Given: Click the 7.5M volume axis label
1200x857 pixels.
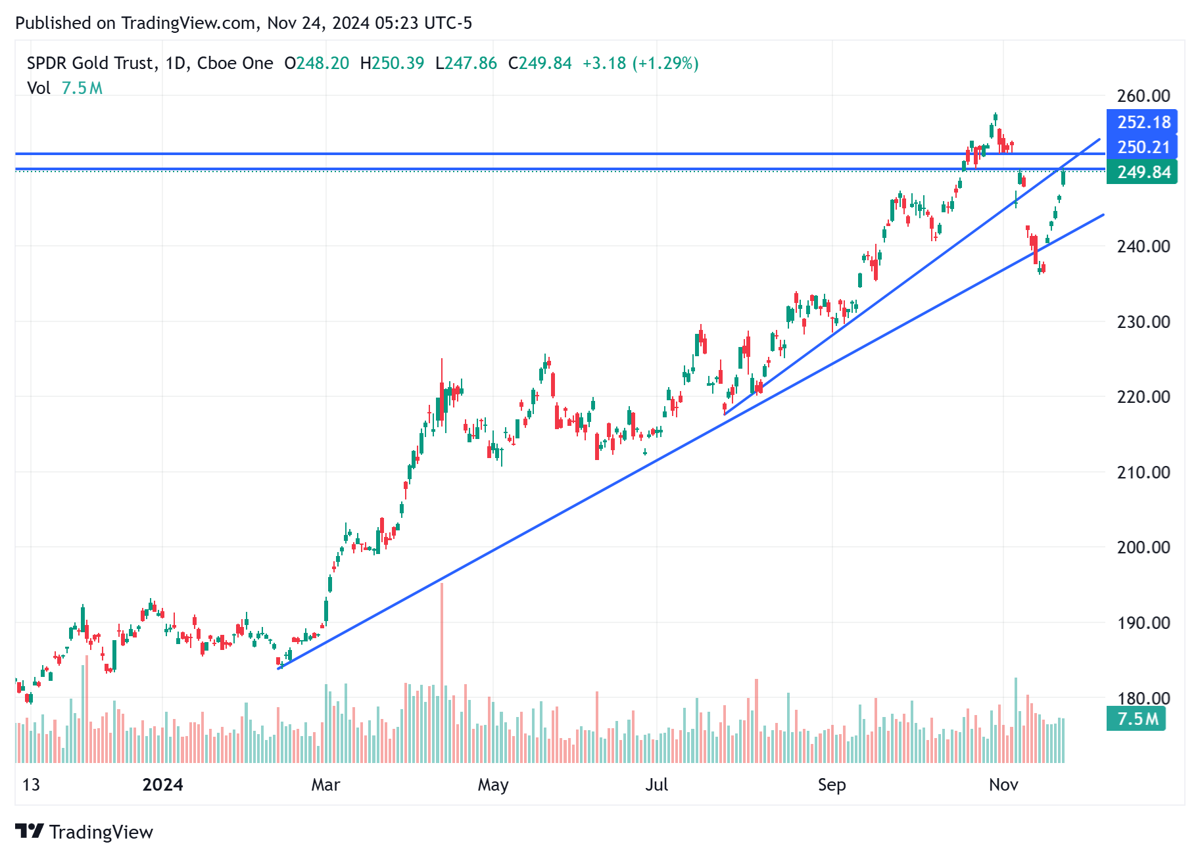Looking at the screenshot, I should 1137,718.
